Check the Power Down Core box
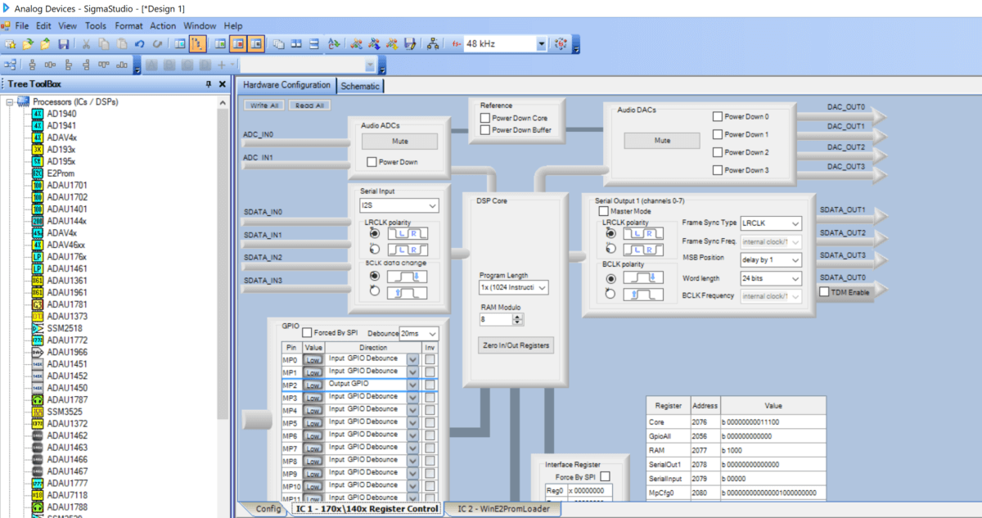The height and width of the screenshot is (518, 982). 484,118
